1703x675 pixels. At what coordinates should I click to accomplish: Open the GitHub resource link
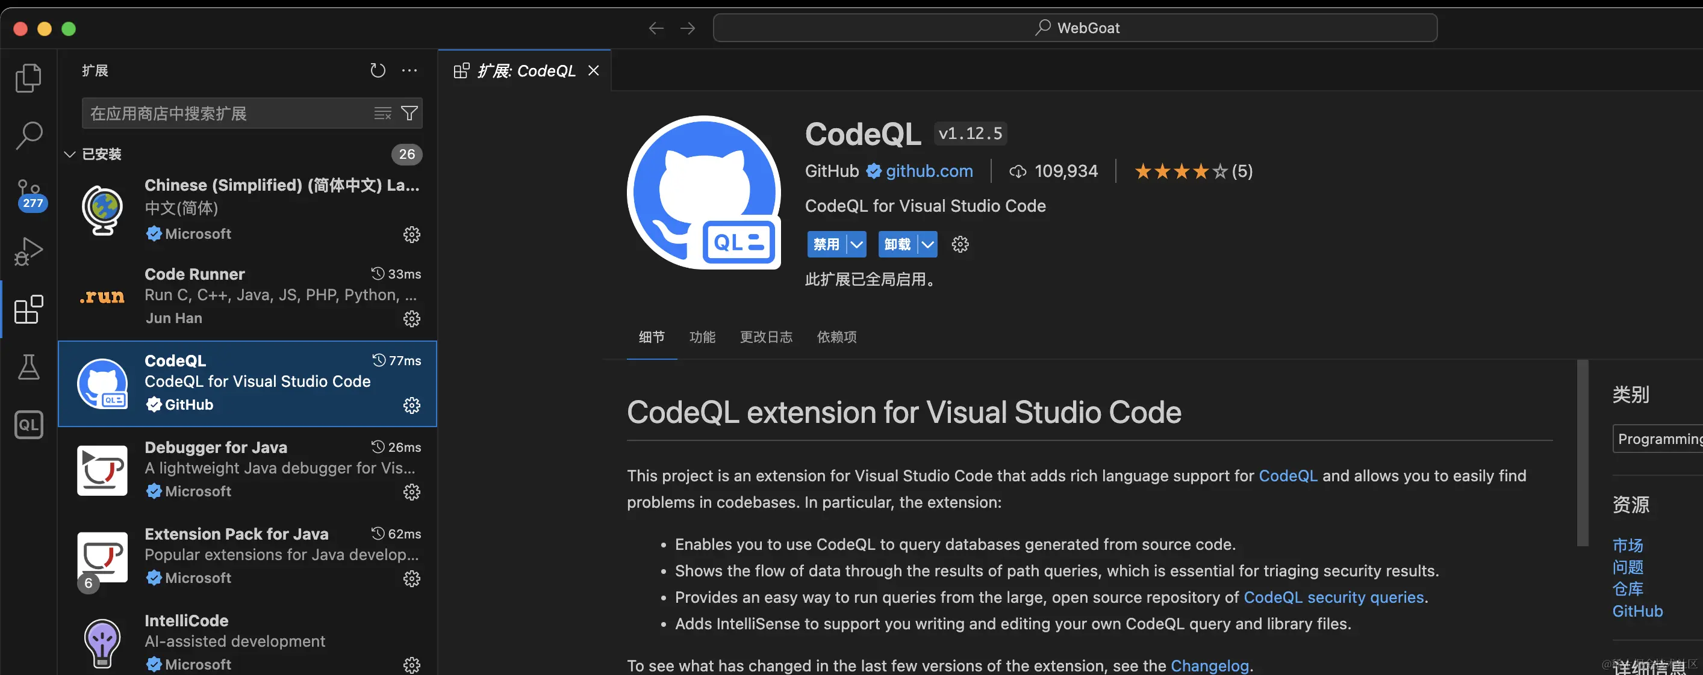[x=1637, y=612]
